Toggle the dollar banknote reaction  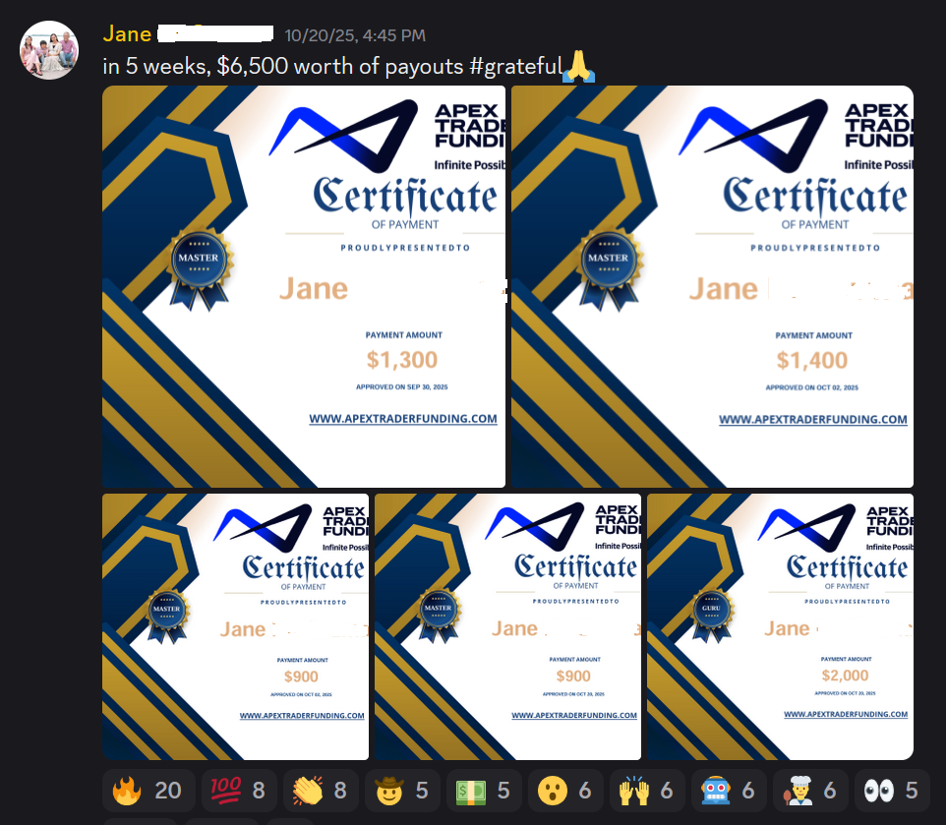pos(484,790)
